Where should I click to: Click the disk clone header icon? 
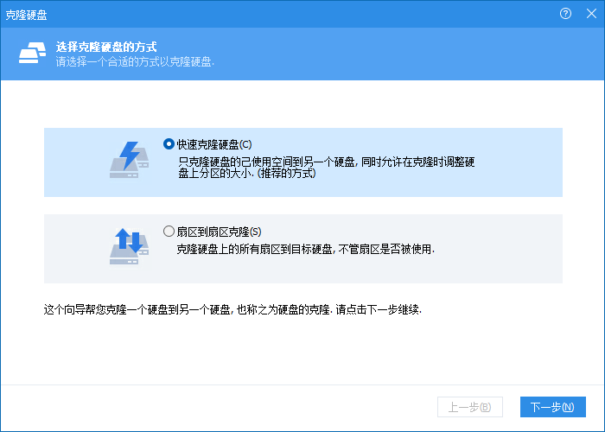[33, 53]
